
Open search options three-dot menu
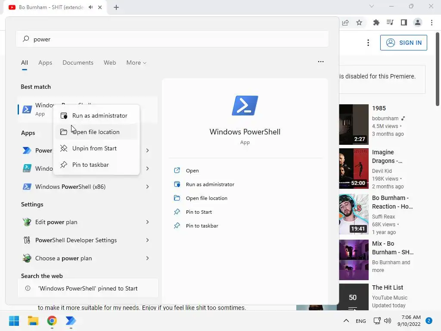(320, 62)
